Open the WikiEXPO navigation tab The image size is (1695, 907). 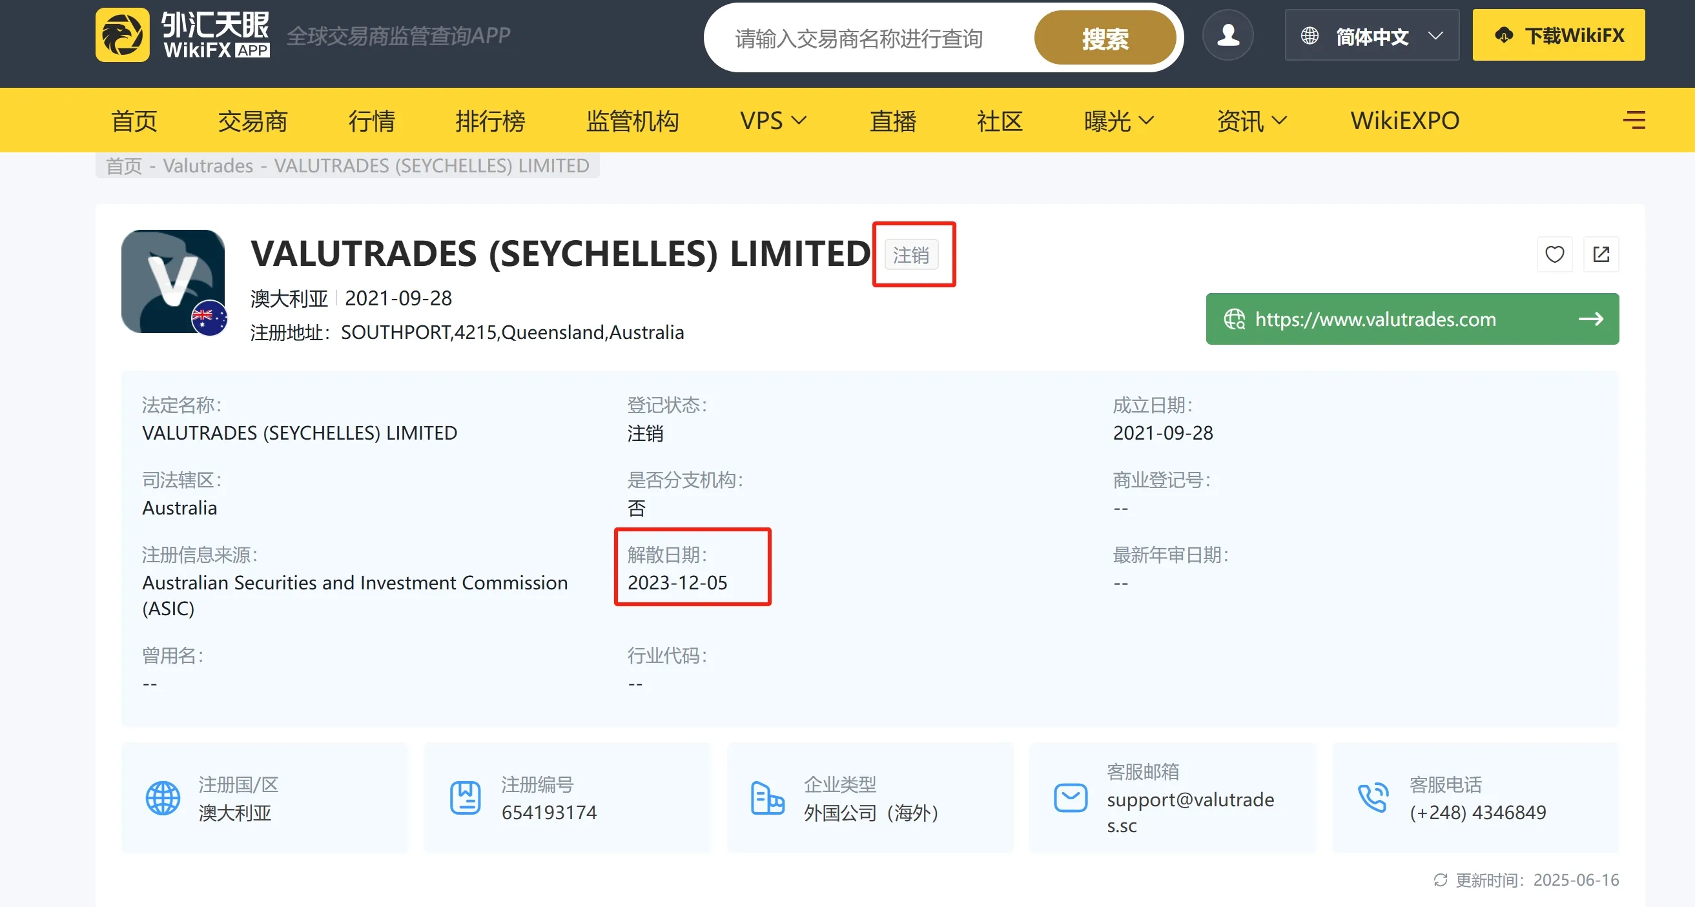(1405, 121)
